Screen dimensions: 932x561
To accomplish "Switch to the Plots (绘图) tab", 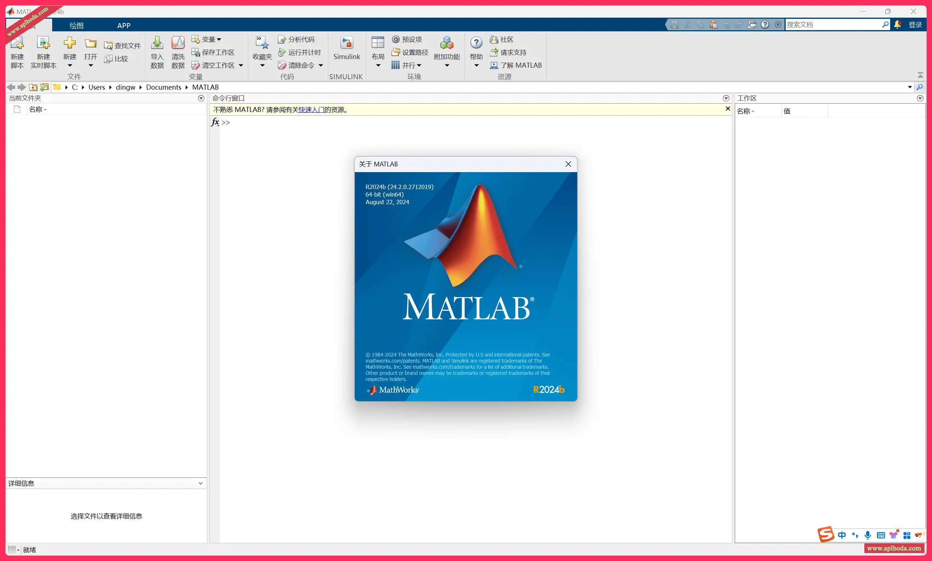I will pos(76,25).
